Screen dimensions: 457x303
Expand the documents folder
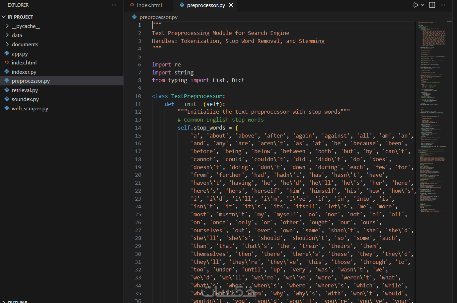click(x=25, y=44)
